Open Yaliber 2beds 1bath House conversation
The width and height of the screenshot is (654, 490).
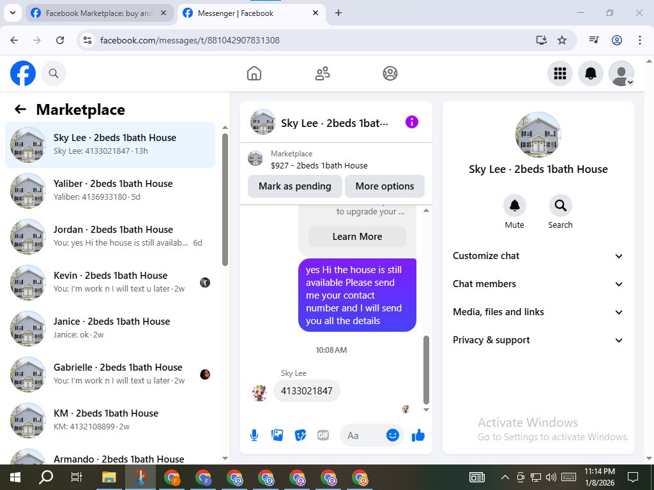pos(110,190)
